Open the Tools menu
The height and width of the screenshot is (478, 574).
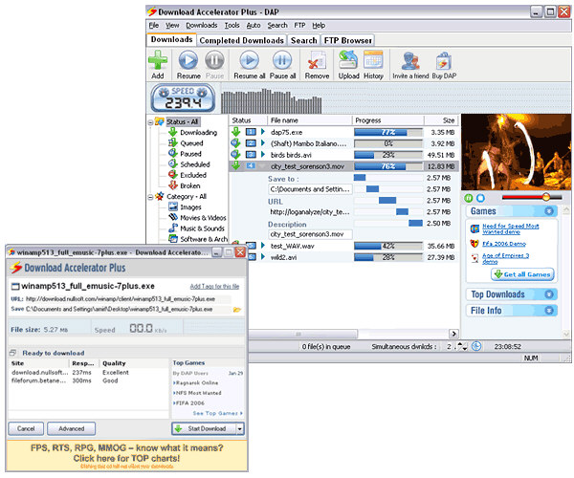click(x=232, y=25)
